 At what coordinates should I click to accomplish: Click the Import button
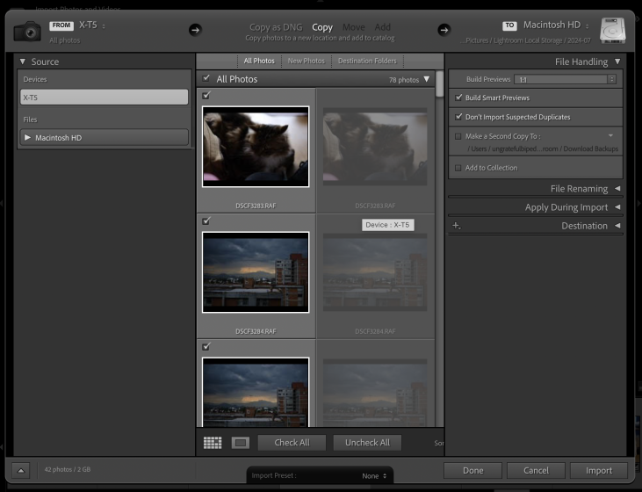point(599,470)
